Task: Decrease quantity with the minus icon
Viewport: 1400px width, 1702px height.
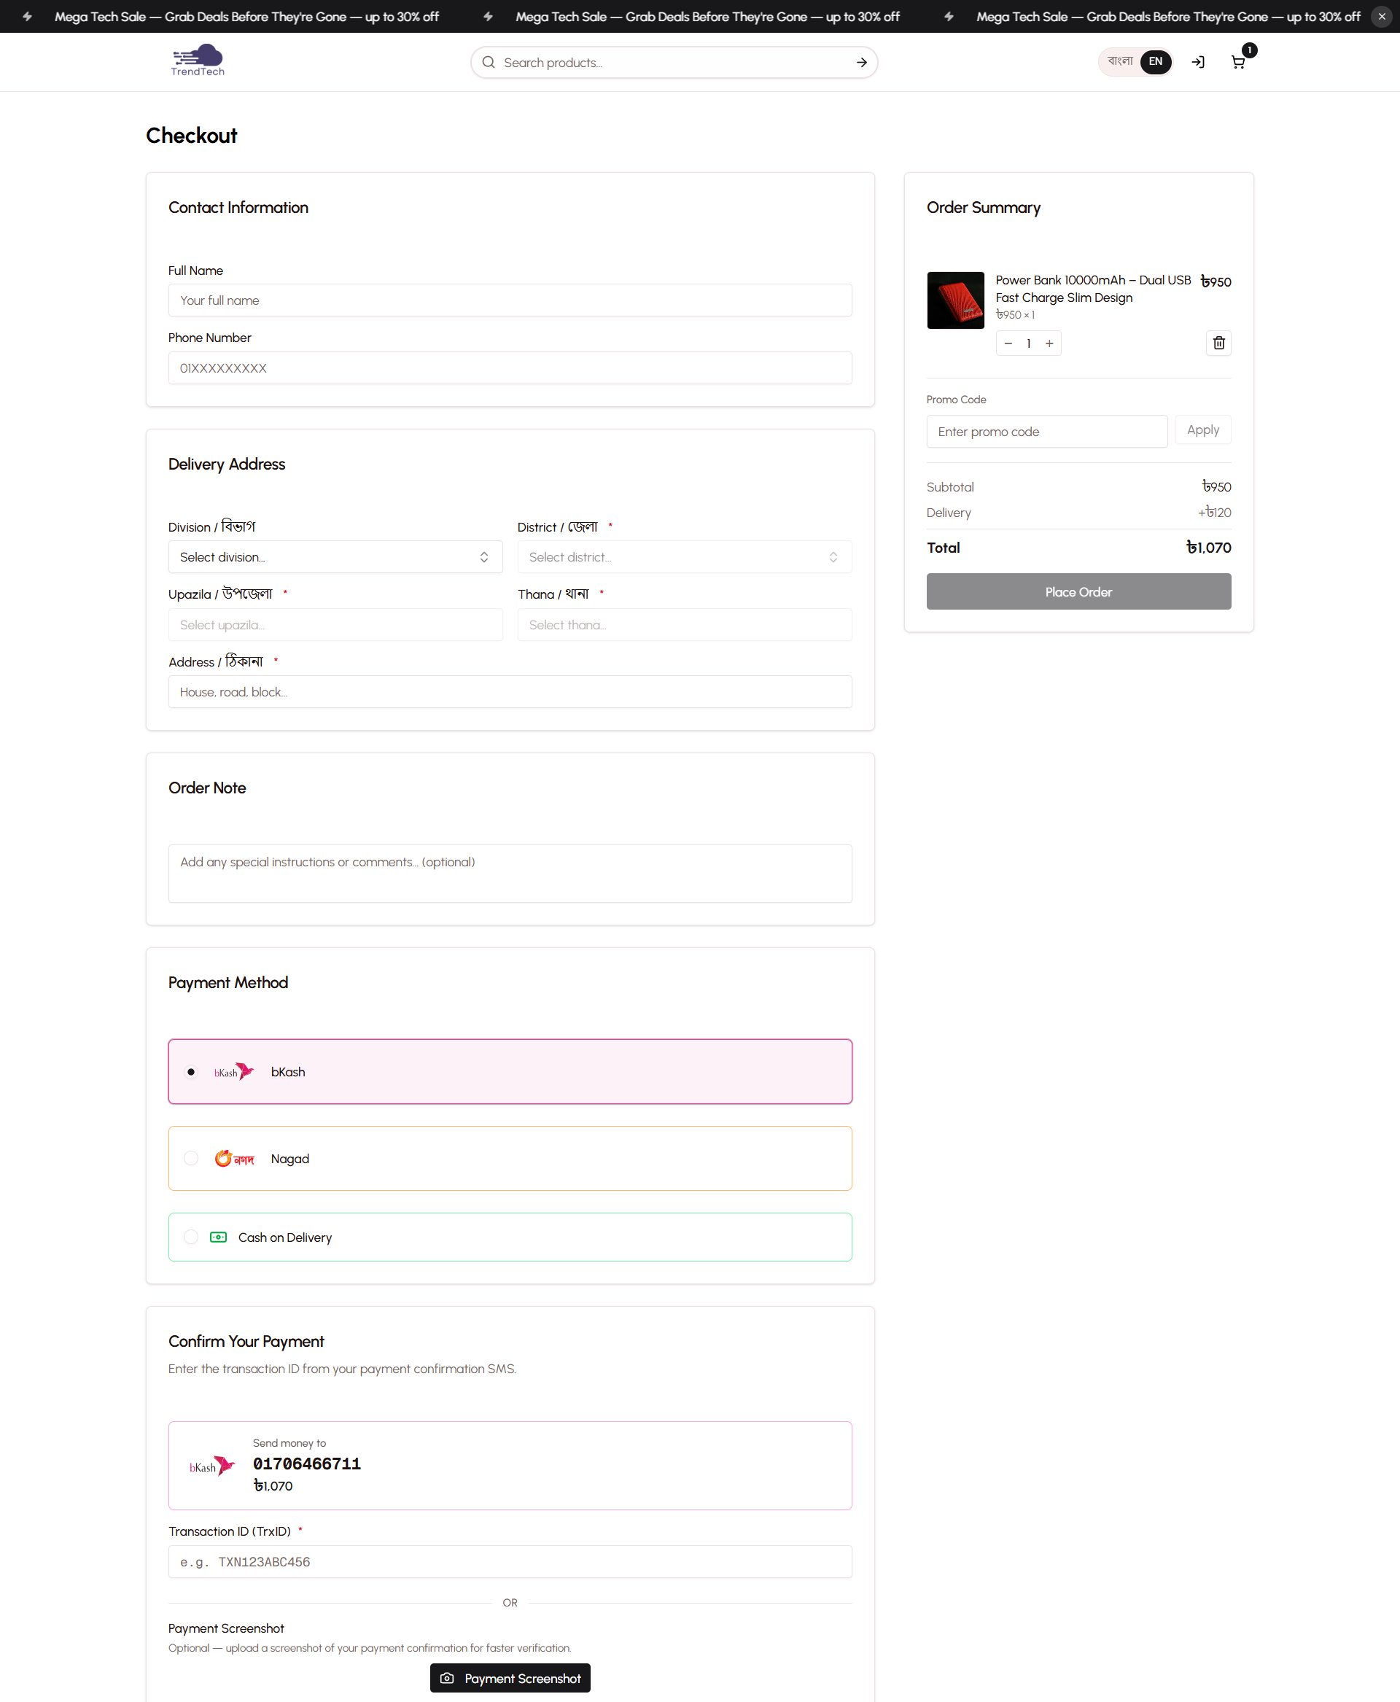Action: [x=1008, y=343]
